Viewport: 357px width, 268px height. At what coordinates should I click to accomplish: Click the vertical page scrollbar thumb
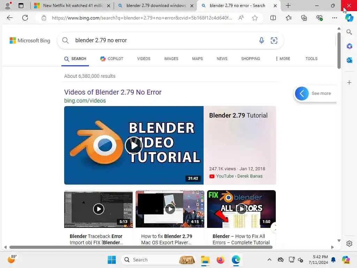coord(339,51)
